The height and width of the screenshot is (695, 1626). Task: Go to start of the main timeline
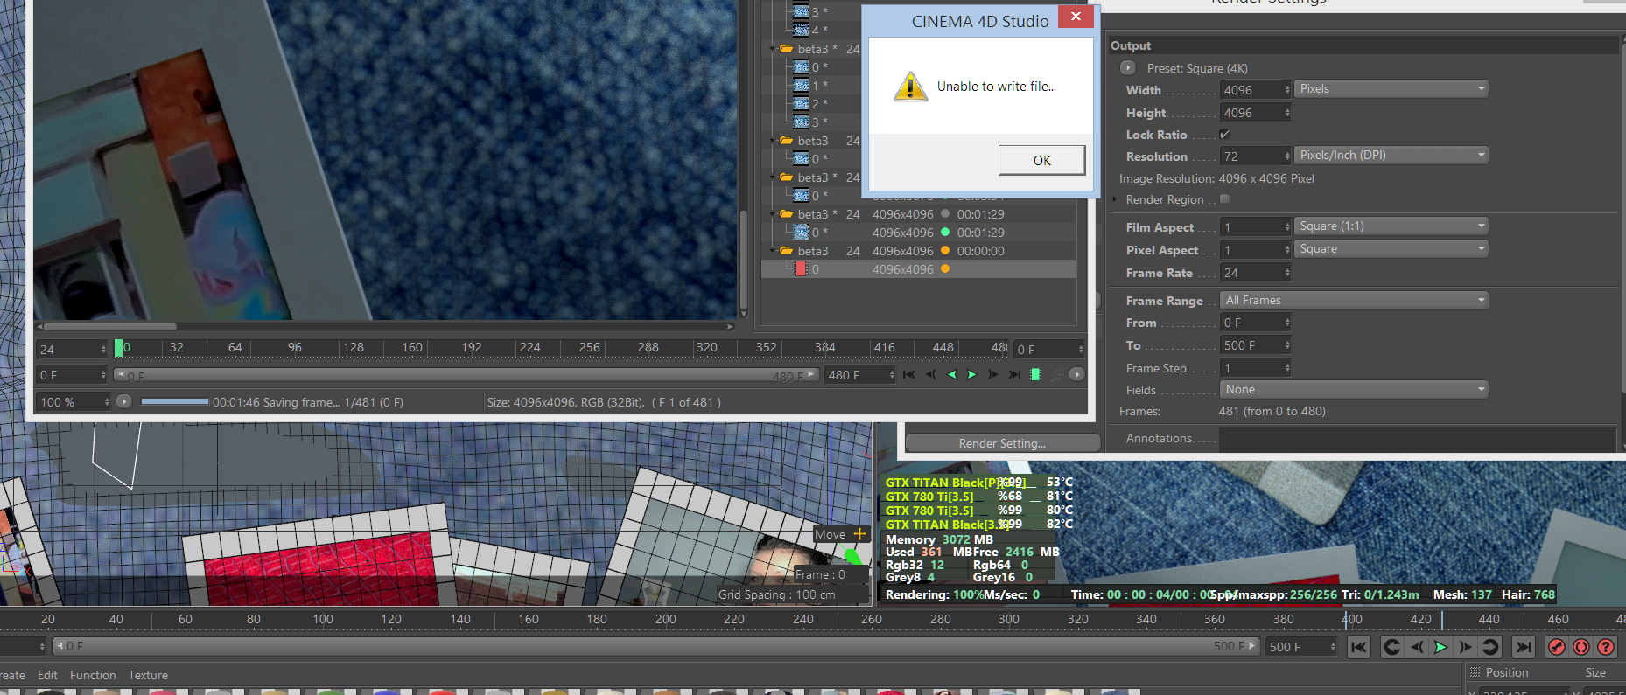tap(1358, 647)
